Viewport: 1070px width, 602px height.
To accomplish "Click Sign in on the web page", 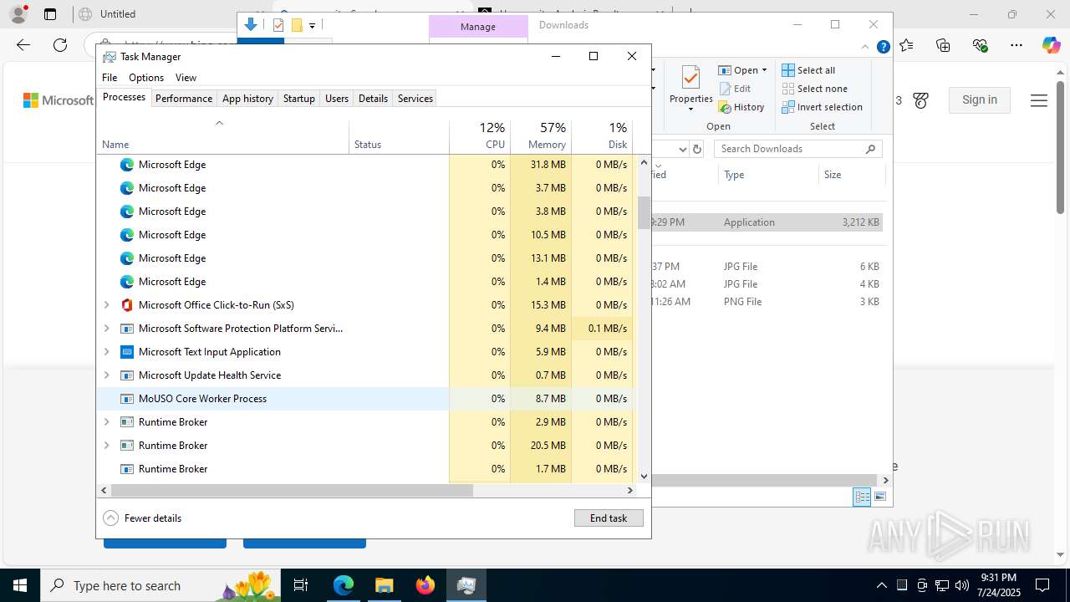I will pyautogui.click(x=980, y=100).
